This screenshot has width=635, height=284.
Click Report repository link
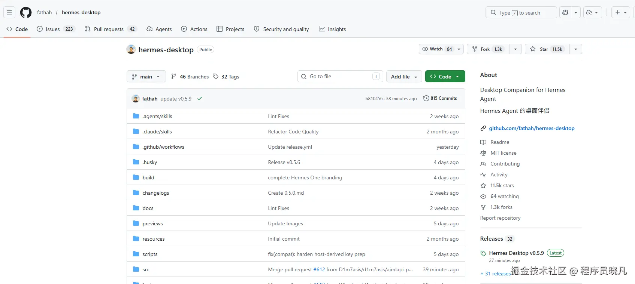pos(500,218)
